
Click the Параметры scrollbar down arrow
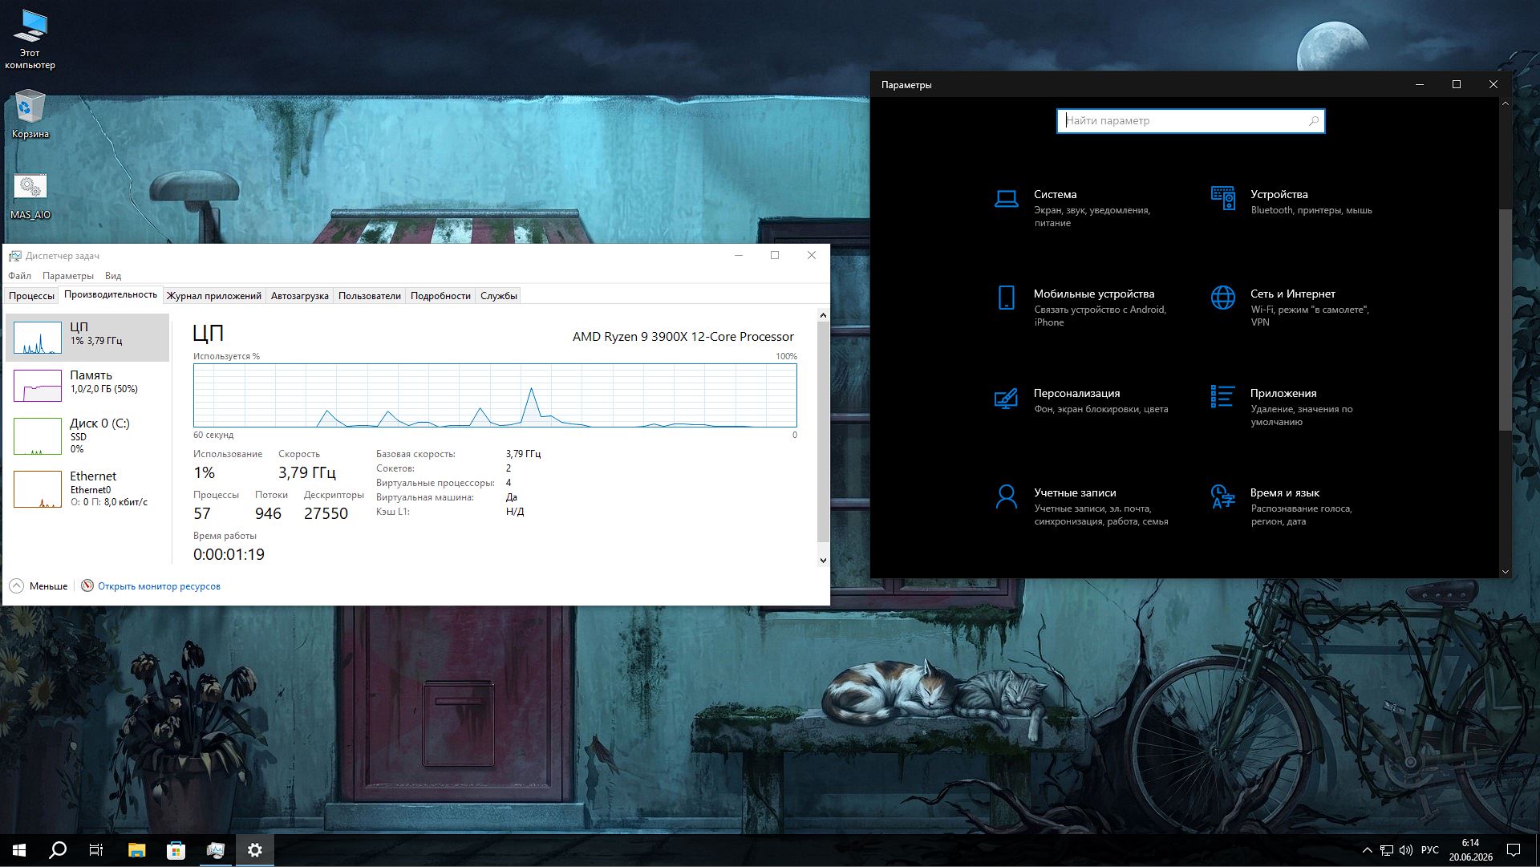(1506, 572)
